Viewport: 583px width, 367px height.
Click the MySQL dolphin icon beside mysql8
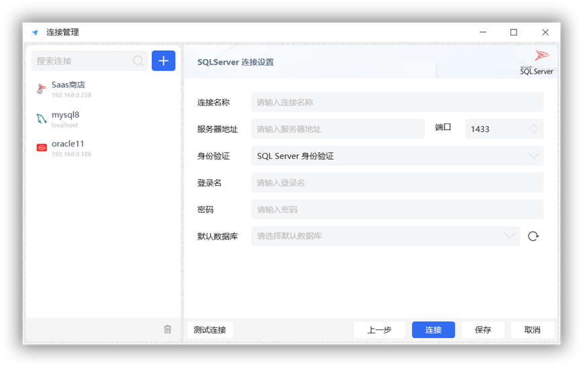point(41,119)
